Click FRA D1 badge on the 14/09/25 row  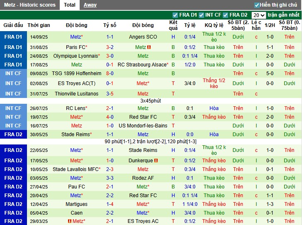(x=13, y=37)
